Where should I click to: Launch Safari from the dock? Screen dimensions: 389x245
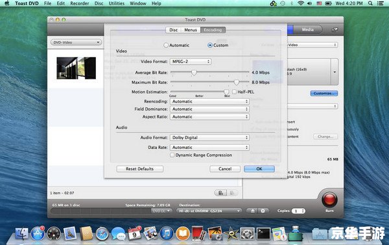coord(102,234)
